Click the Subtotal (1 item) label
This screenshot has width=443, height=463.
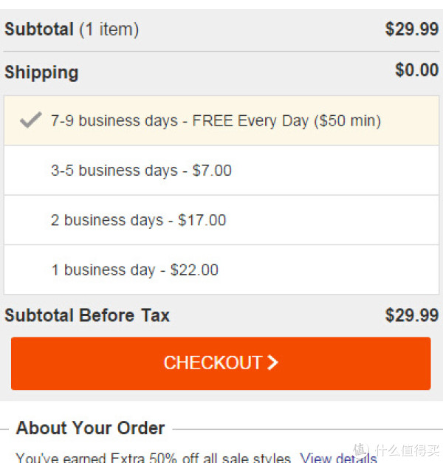(72, 30)
